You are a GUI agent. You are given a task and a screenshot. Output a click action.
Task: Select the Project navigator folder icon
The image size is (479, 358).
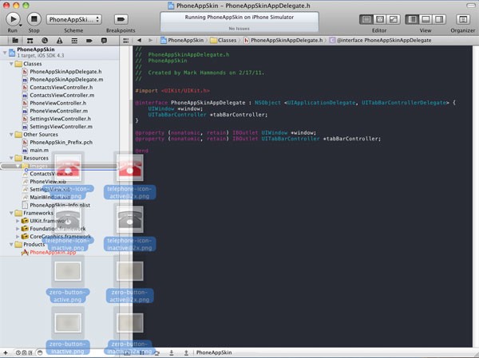click(15, 41)
